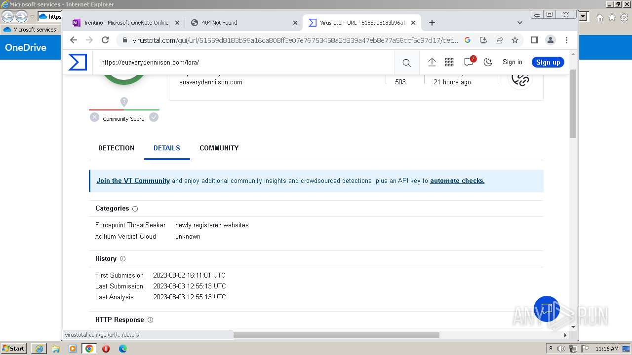Click the Internet Explorer forward button
Viewport: 632px width, 355px height.
click(x=21, y=16)
